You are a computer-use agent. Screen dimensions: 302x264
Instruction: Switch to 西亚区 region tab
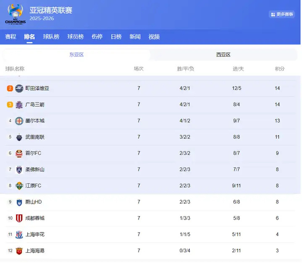223,55
